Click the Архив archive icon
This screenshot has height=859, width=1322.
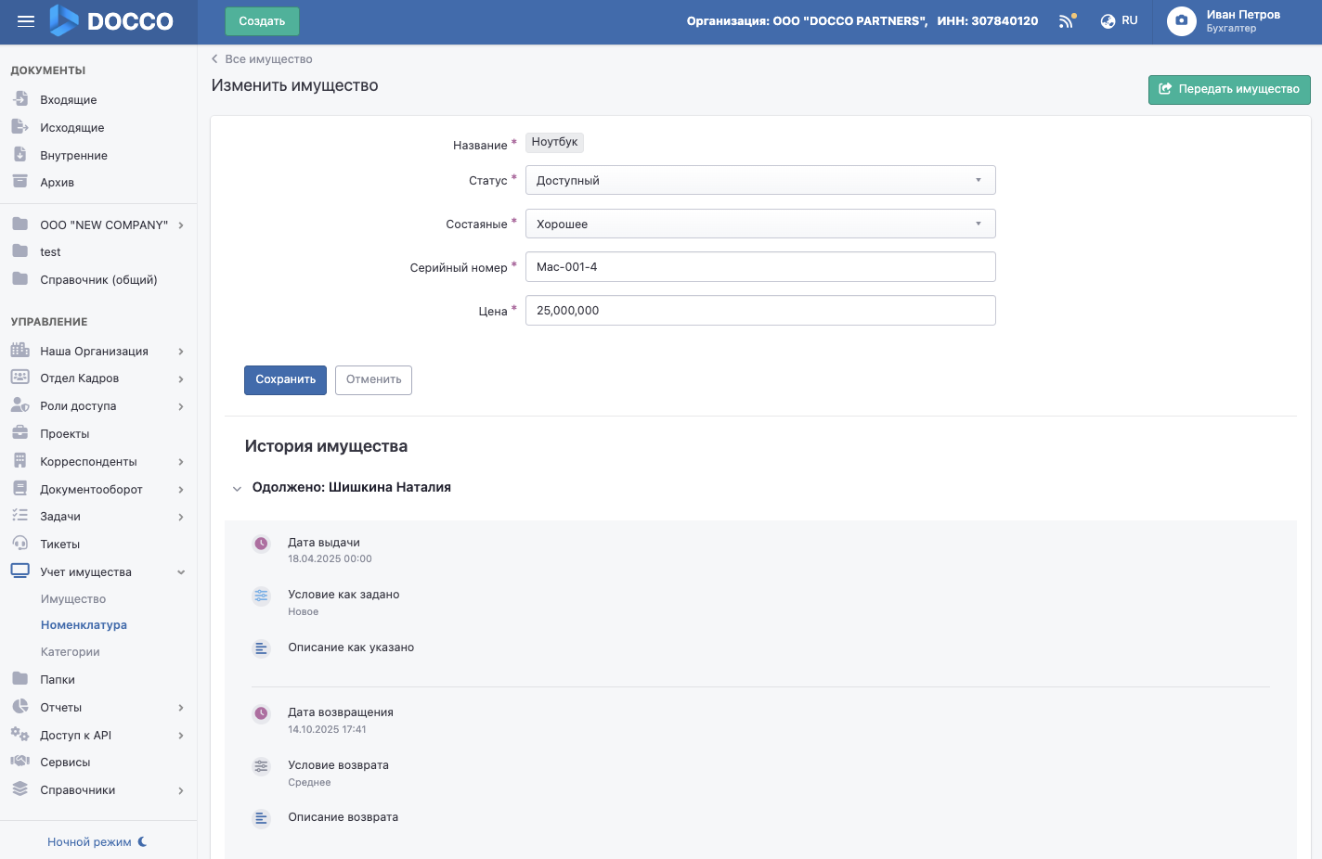[20, 182]
